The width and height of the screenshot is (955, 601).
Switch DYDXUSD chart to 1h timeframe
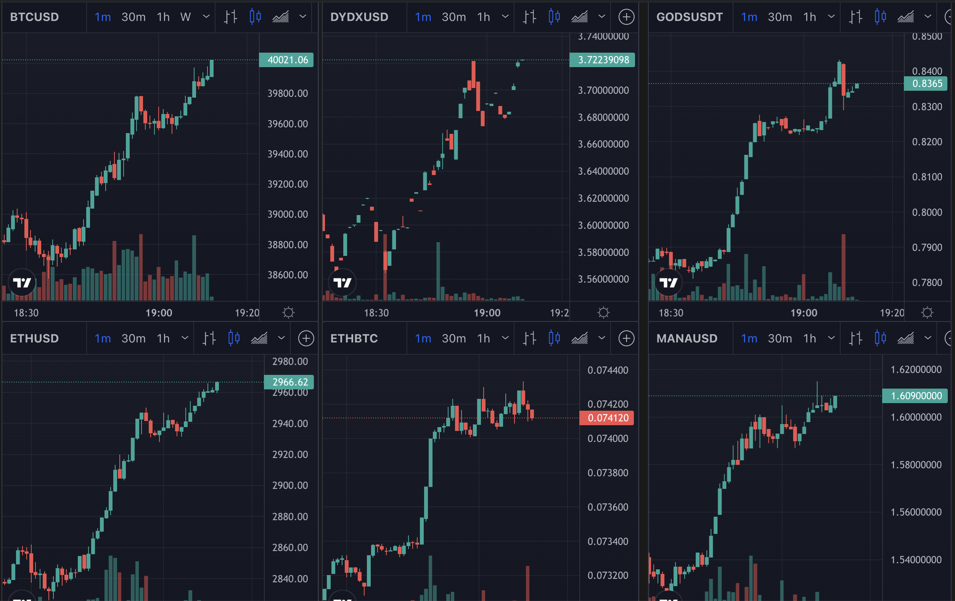484,17
